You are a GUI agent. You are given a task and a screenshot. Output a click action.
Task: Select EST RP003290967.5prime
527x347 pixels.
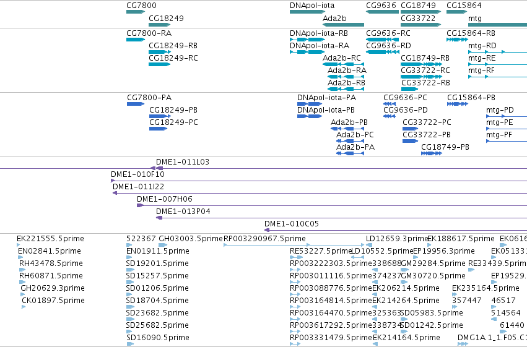point(294,246)
